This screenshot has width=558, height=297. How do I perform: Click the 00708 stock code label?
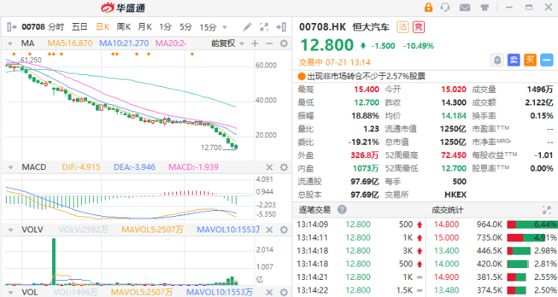[33, 27]
